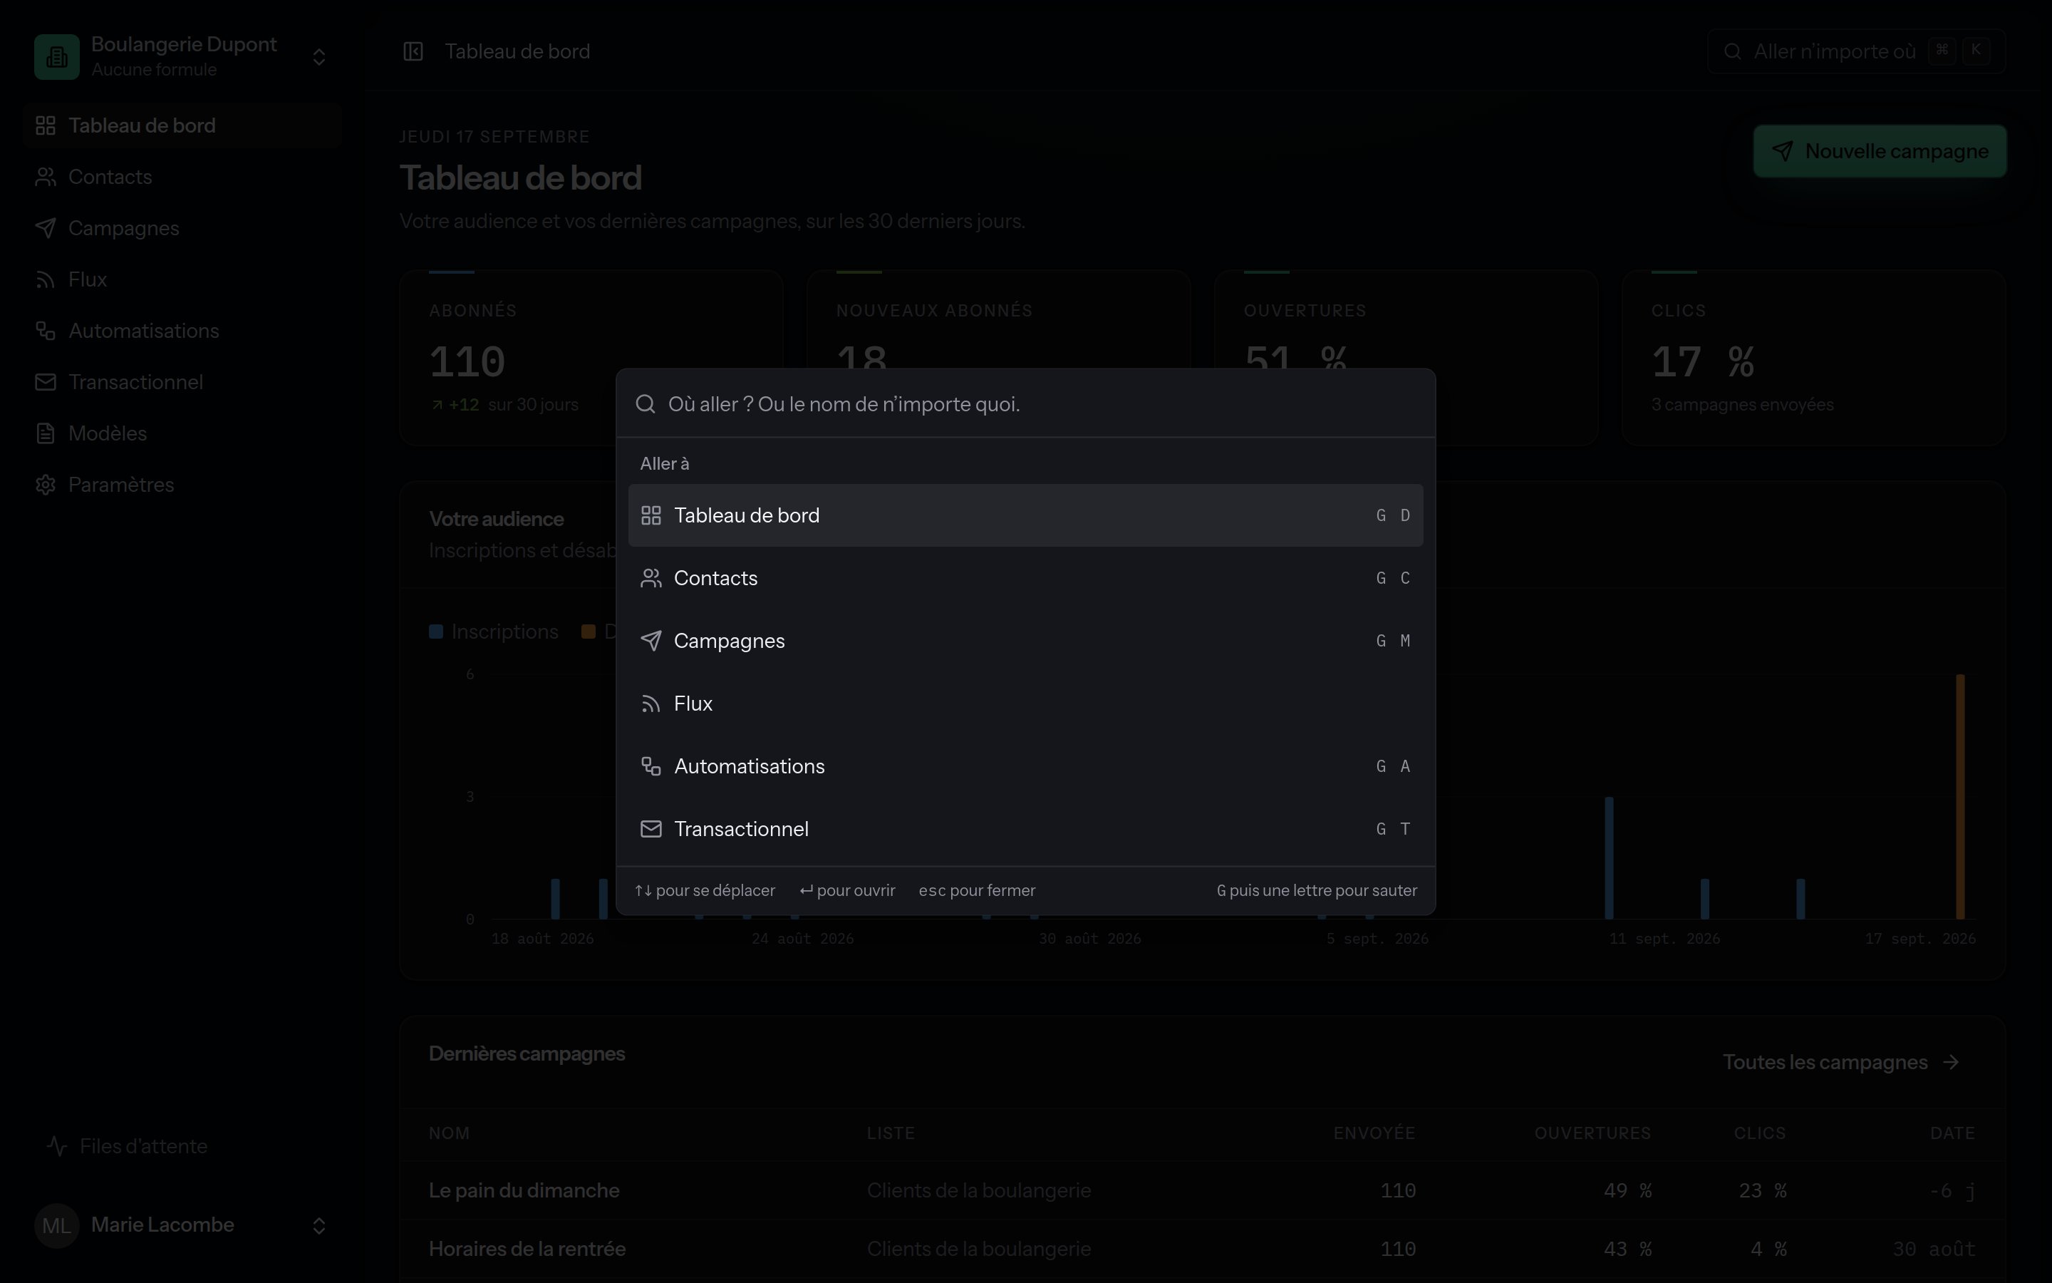This screenshot has height=1283, width=2052.
Task: Click the sidebar Contacts people icon
Action: tap(46, 177)
